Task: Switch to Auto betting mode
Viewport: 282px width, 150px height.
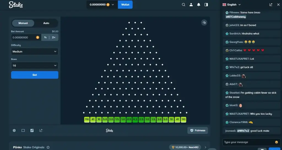Action: [46, 23]
